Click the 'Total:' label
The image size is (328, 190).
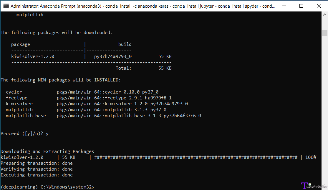tap(123, 68)
